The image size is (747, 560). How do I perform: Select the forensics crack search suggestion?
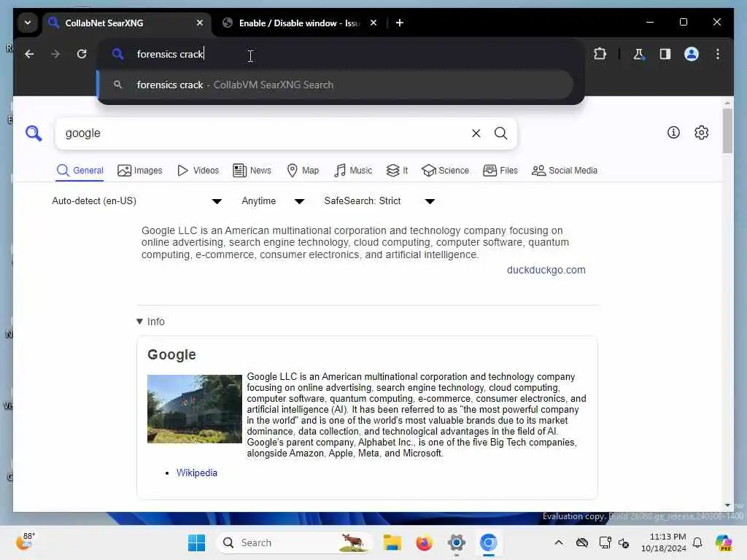(336, 85)
